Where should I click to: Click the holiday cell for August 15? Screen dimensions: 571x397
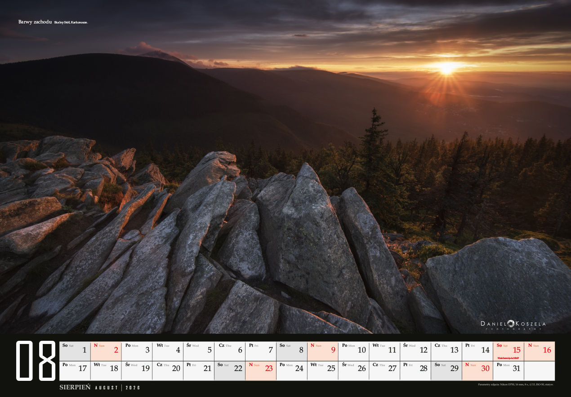click(509, 351)
